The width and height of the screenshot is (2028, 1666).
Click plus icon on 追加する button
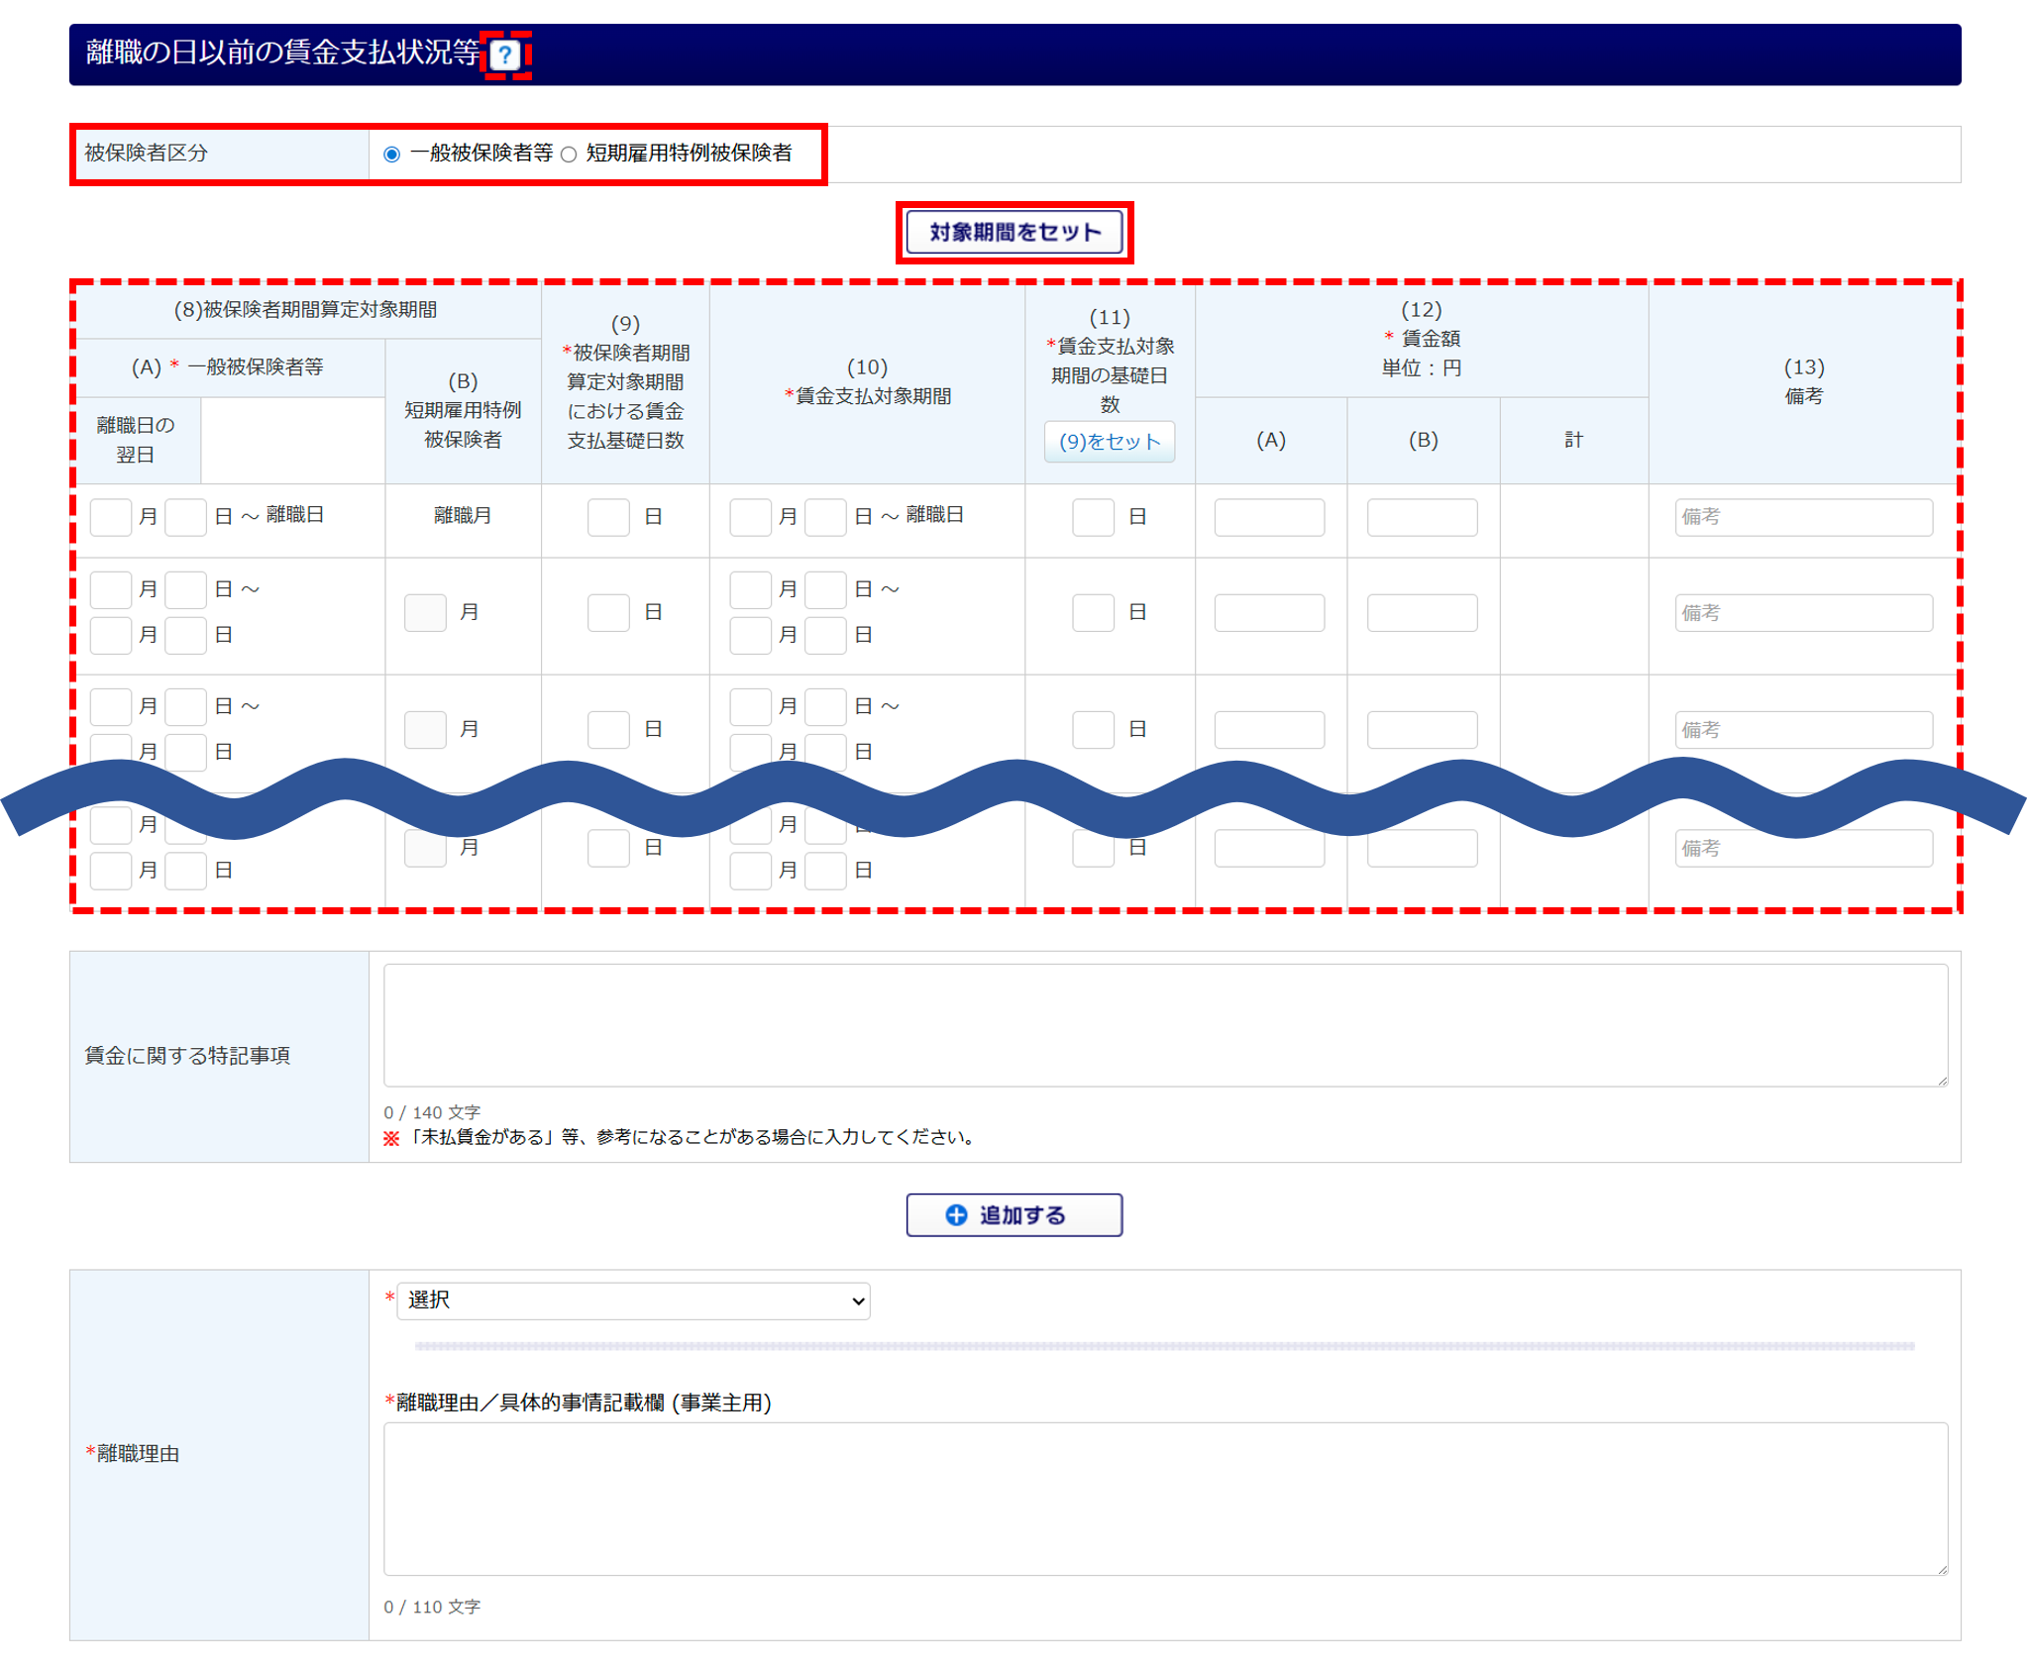tap(955, 1215)
